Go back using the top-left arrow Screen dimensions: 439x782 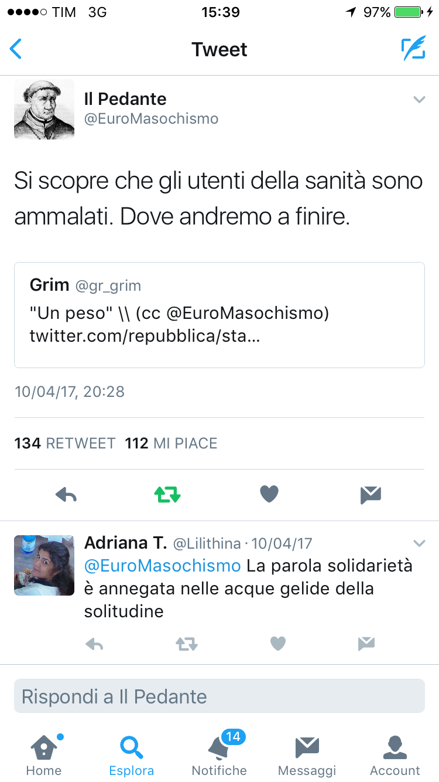[16, 49]
